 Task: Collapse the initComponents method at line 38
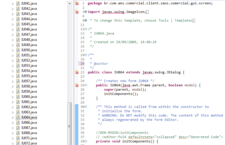click(x=86, y=141)
